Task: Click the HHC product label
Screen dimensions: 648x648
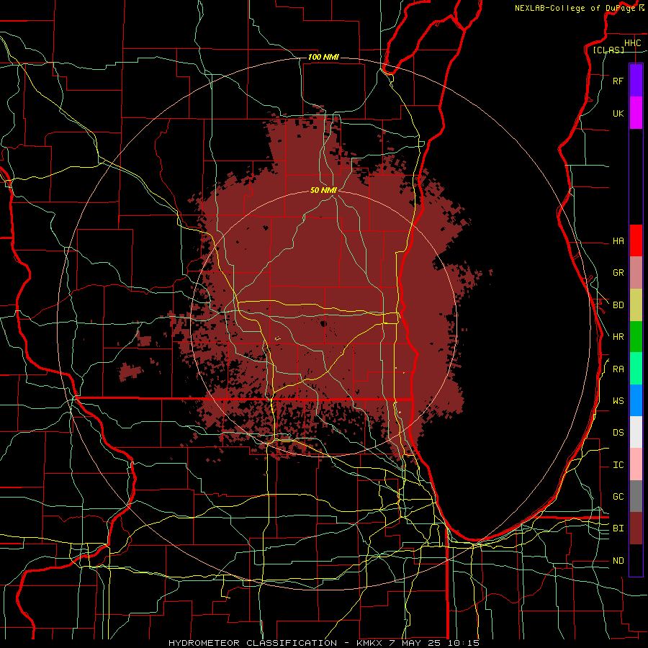Action: (x=632, y=43)
